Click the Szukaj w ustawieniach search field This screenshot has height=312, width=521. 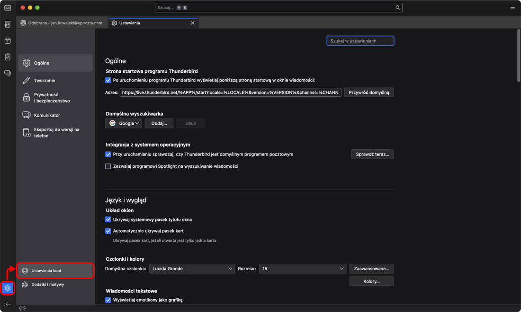tap(360, 41)
